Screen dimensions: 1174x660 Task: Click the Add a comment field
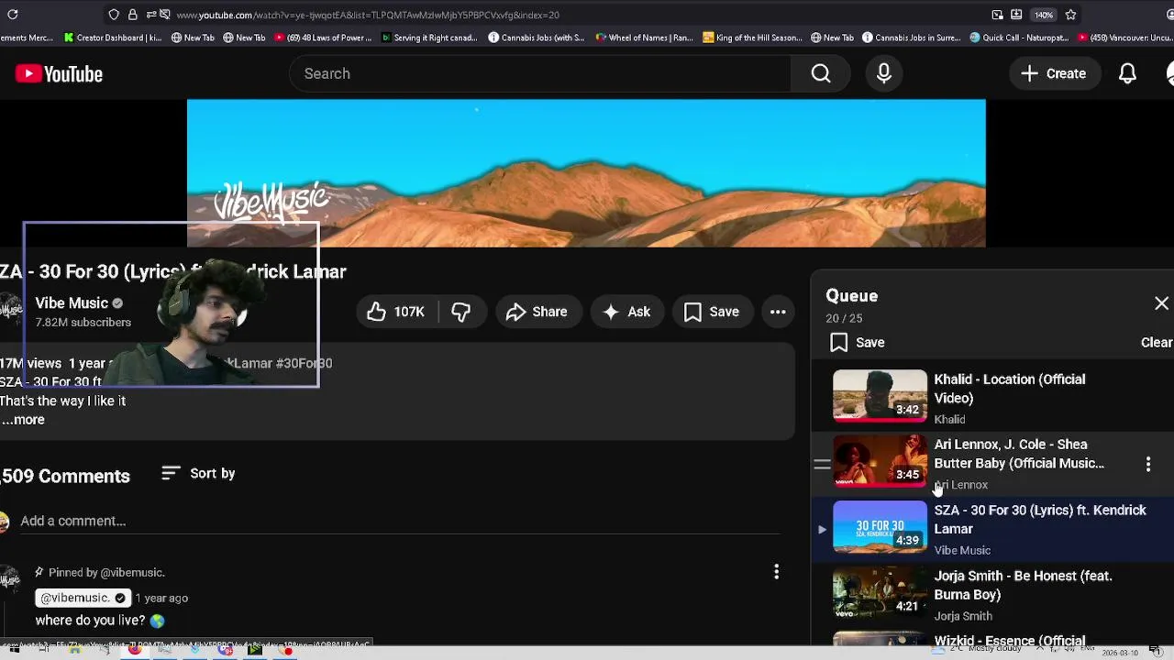[x=400, y=521]
